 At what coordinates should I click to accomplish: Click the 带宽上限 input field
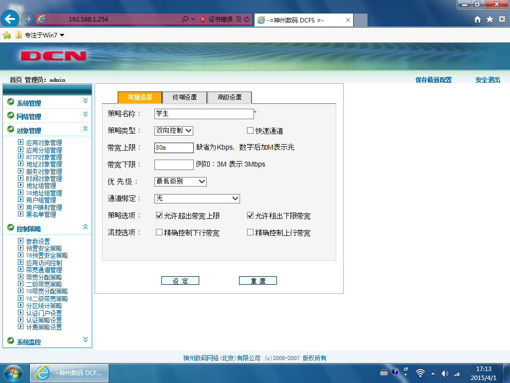click(x=174, y=148)
